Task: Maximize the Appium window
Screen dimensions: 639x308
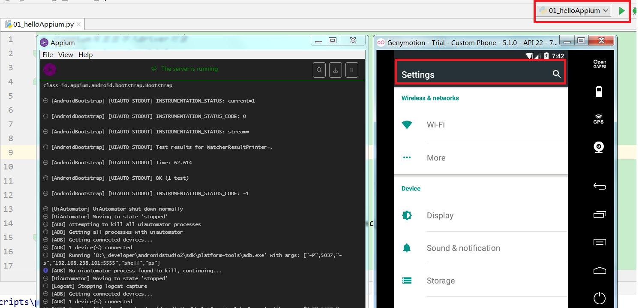Action: [x=333, y=40]
